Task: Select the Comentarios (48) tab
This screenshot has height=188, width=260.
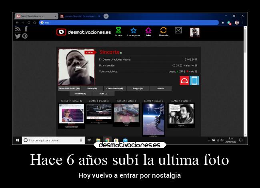Action: click(115, 88)
